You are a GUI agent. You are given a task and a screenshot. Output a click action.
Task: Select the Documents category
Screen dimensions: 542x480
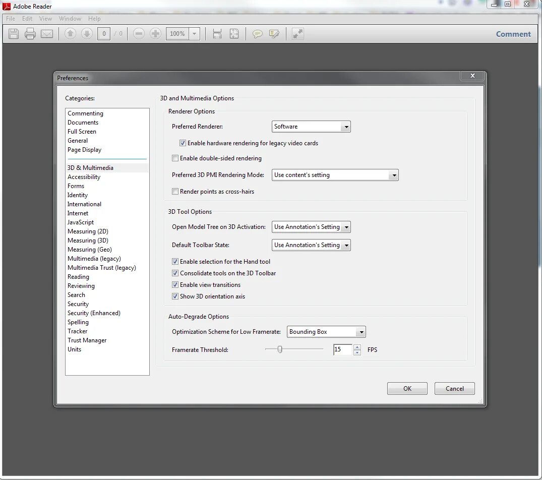click(83, 123)
